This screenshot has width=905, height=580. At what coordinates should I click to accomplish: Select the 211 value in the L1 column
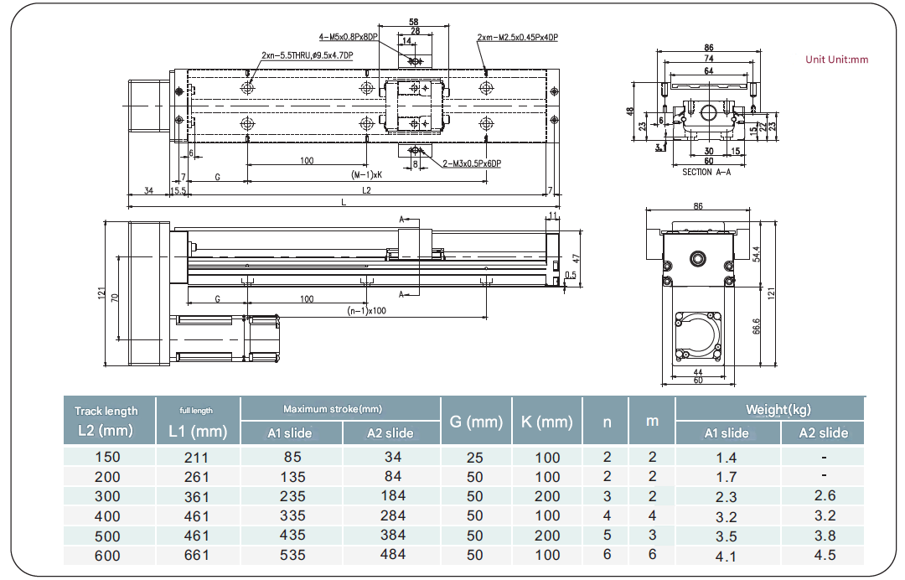coord(196,458)
